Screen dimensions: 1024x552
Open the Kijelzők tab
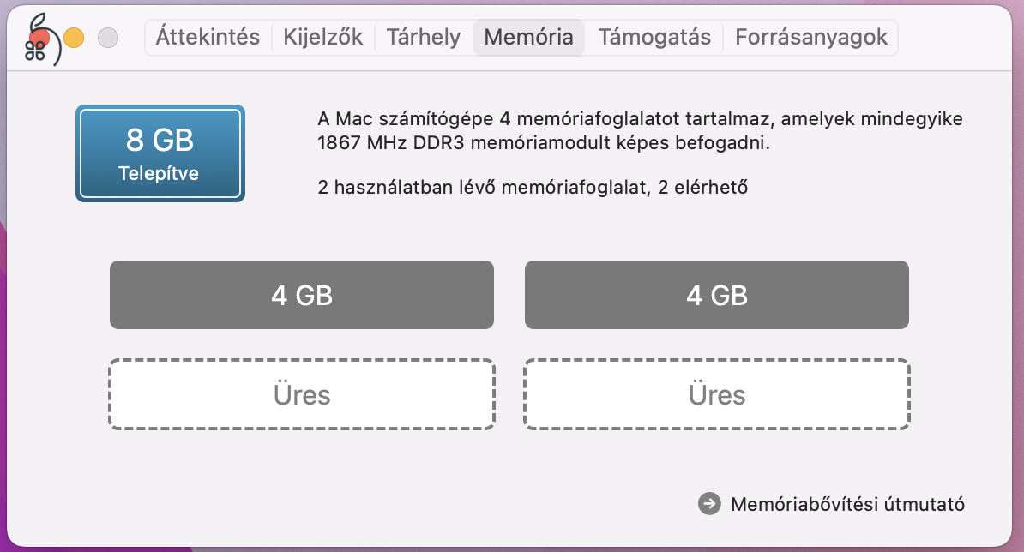[322, 37]
